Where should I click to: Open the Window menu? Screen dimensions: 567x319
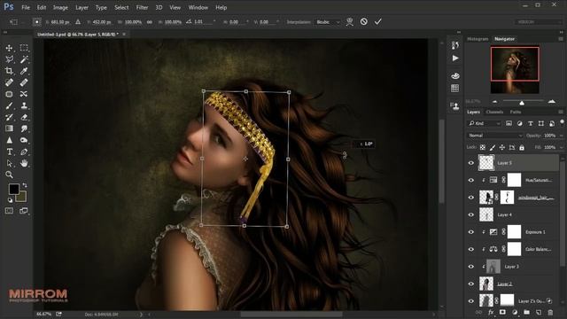198,7
